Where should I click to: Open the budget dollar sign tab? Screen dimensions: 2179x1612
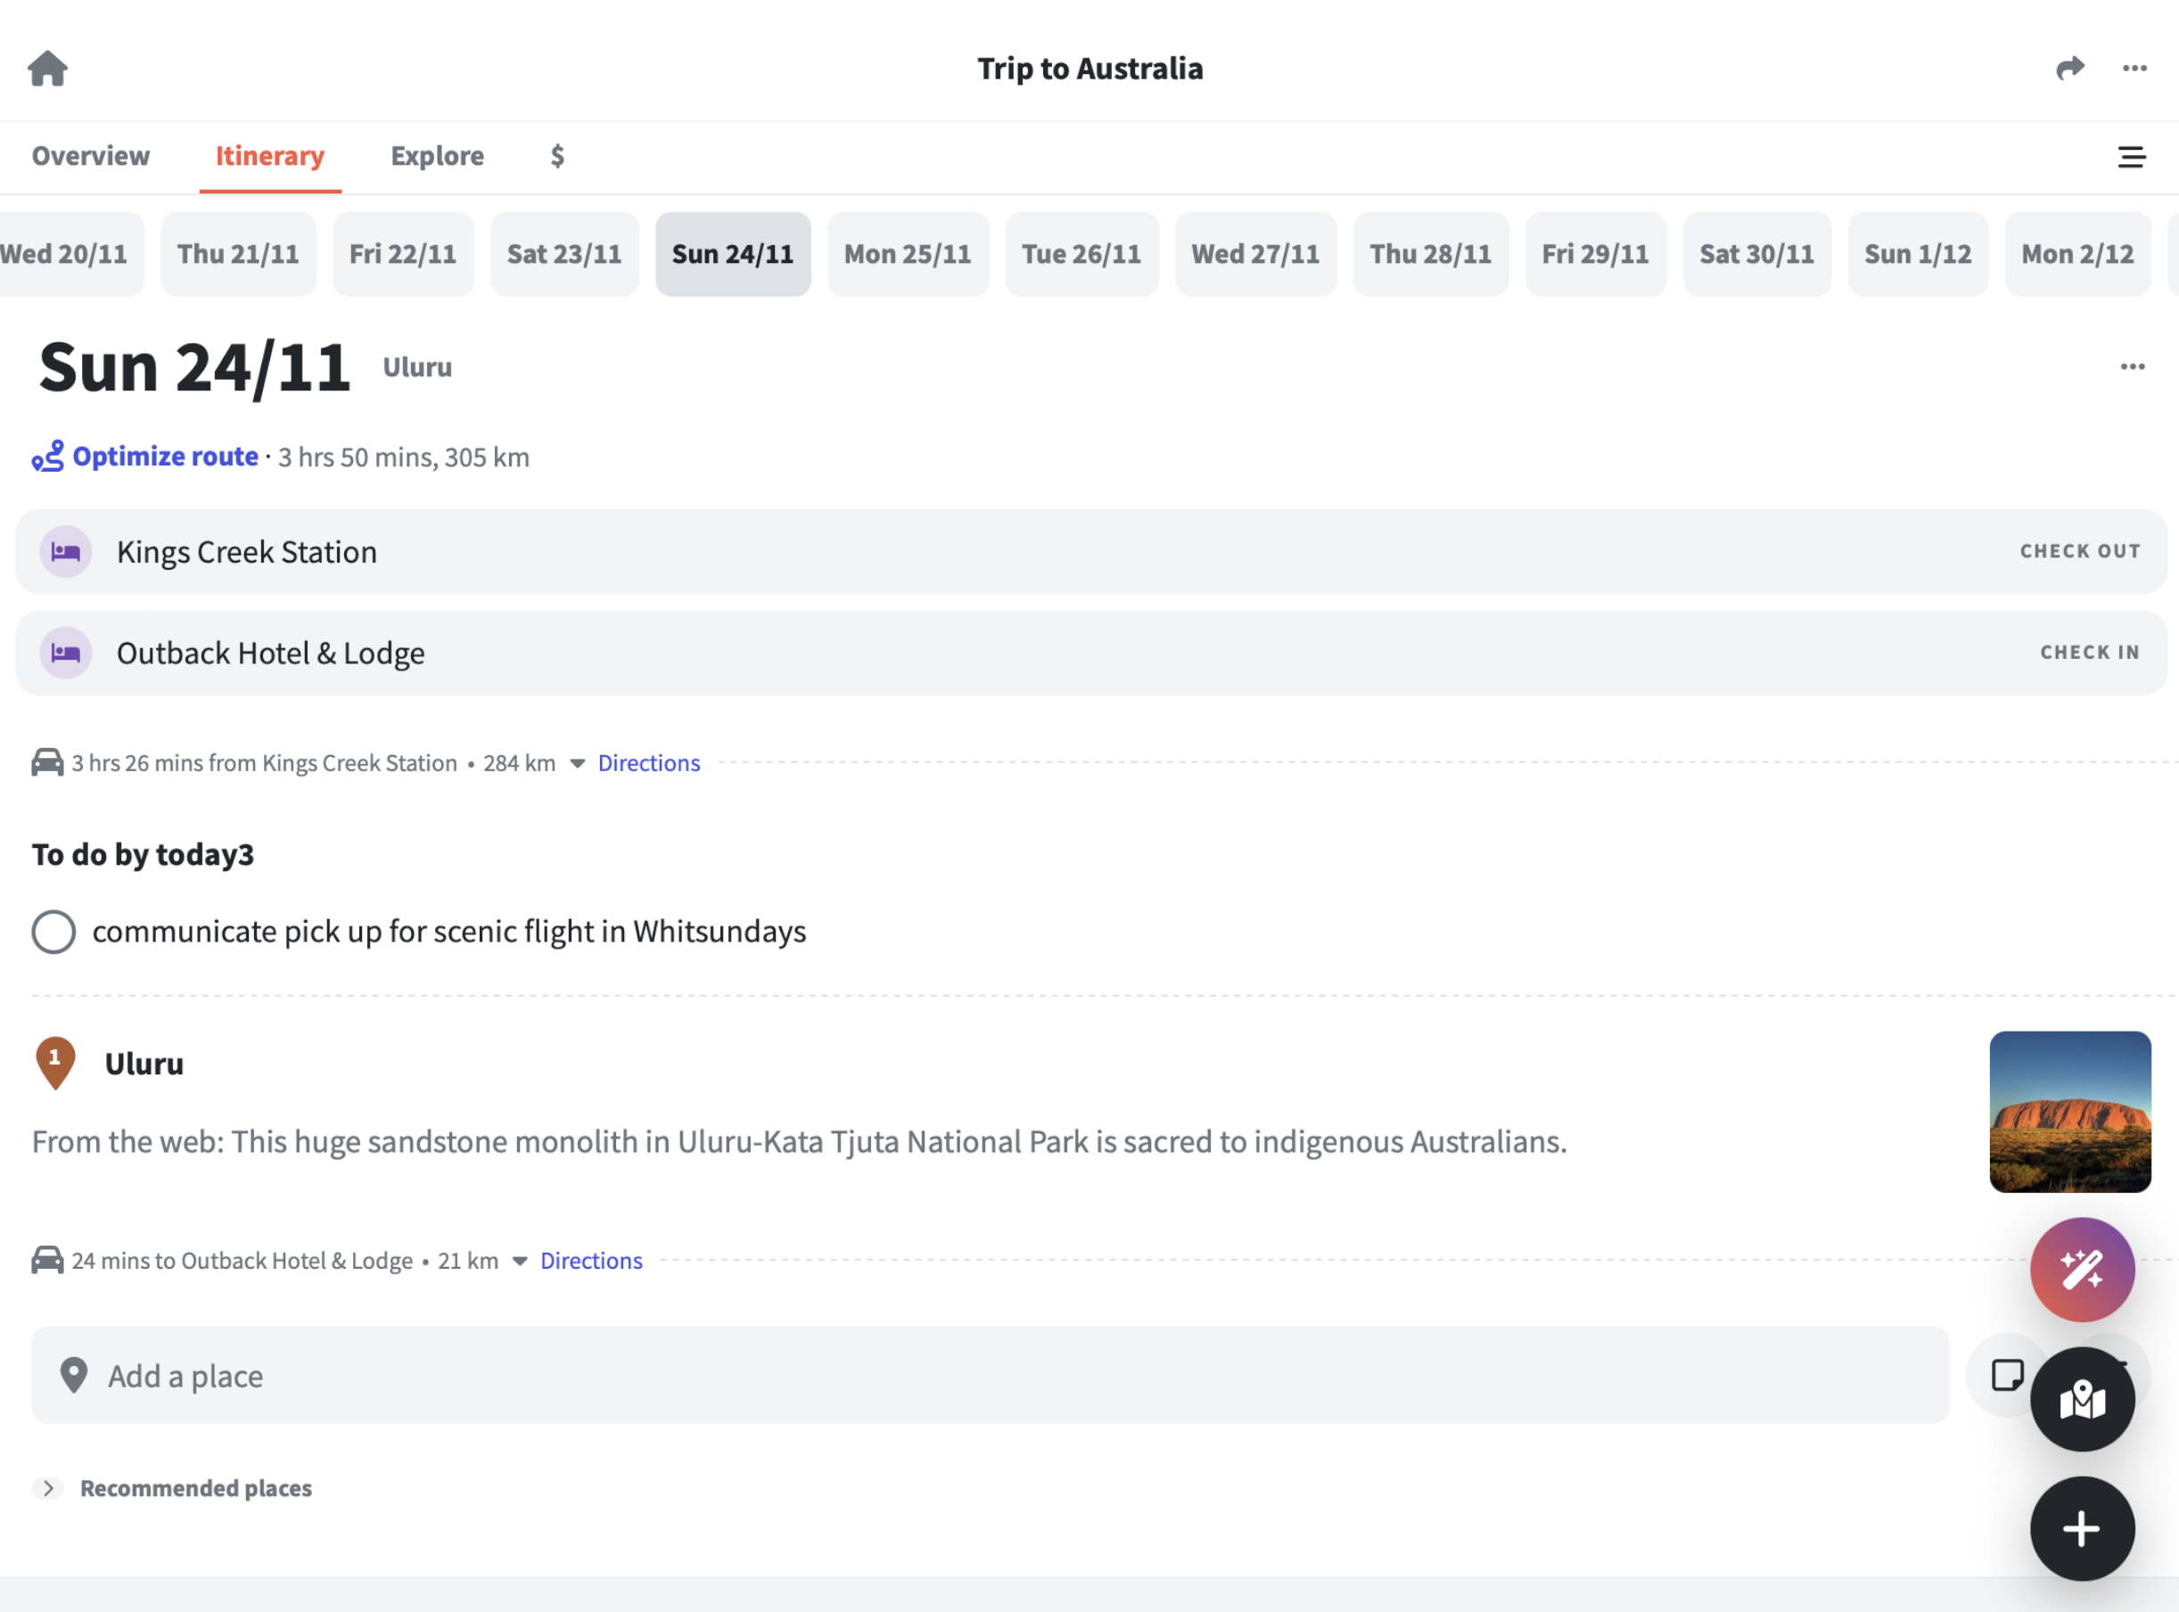(x=557, y=156)
